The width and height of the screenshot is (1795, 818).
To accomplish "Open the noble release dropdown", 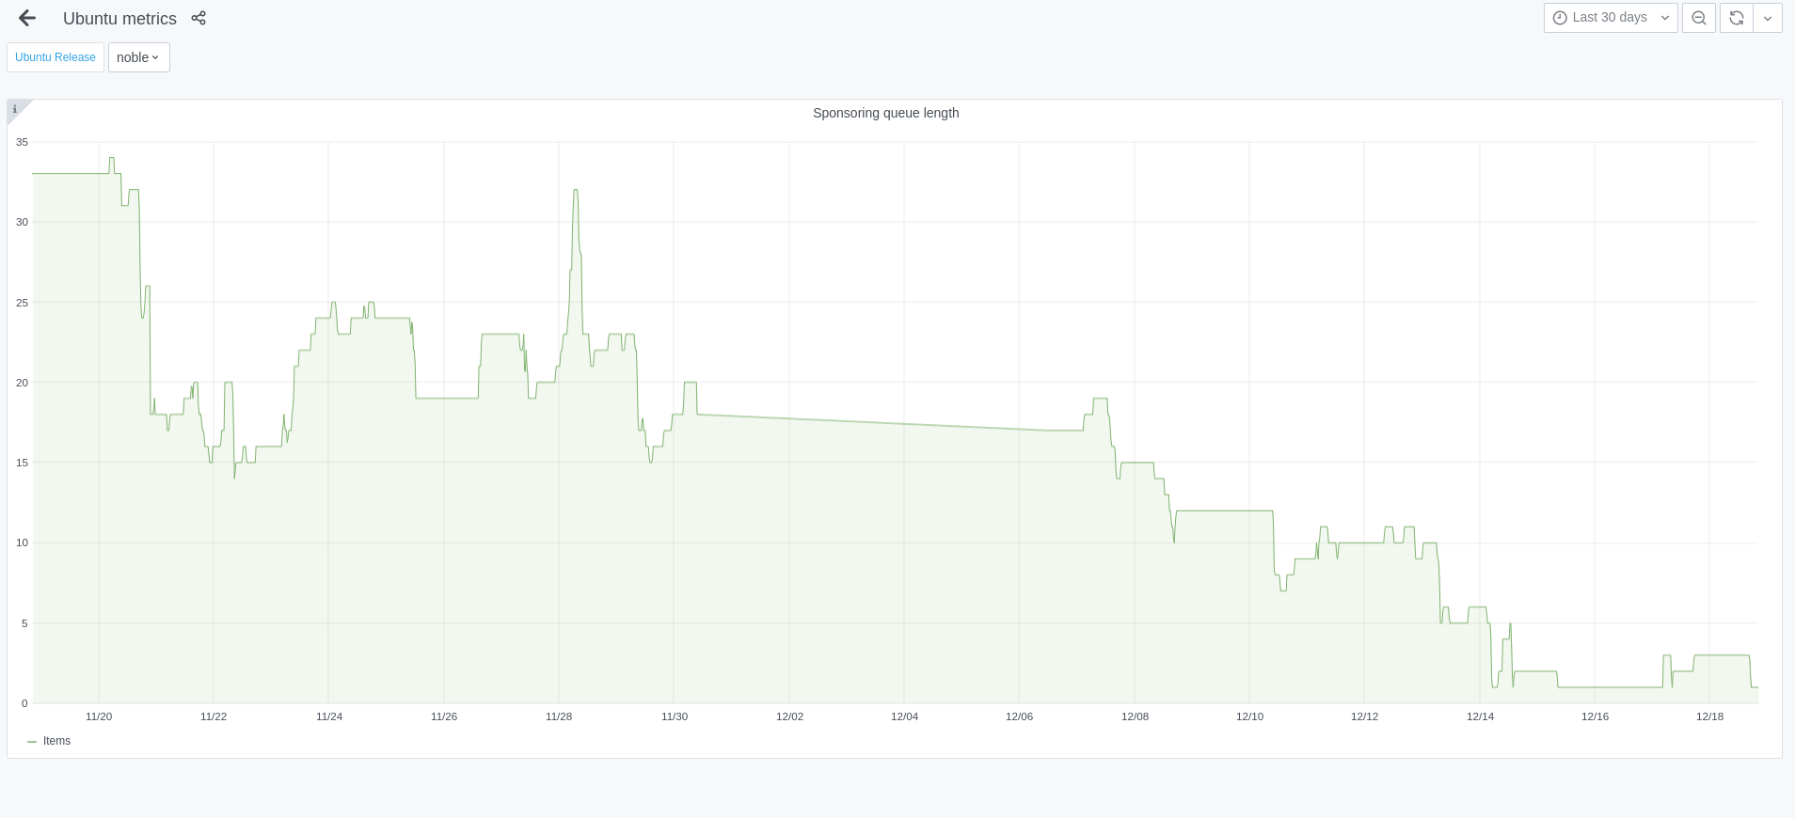I will pos(138,57).
